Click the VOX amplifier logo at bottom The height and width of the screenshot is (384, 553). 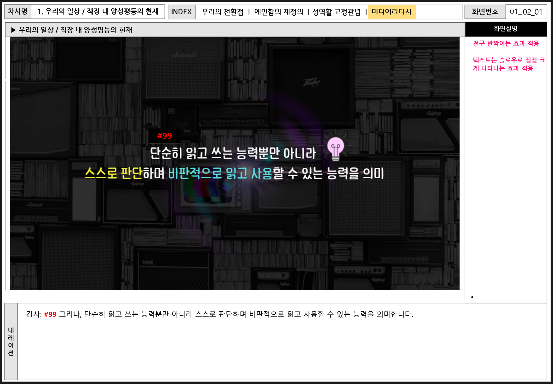[148, 262]
